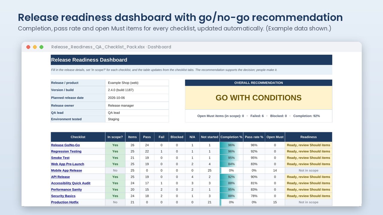The width and height of the screenshot is (383, 215).
Task: Select the version cell '2.4.0 (build 1187)'
Action: [x=137, y=90]
